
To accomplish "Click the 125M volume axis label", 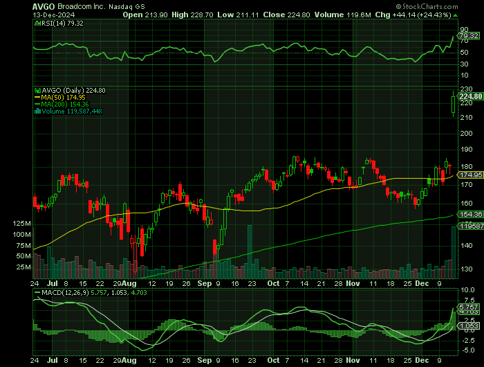I will point(21,223).
